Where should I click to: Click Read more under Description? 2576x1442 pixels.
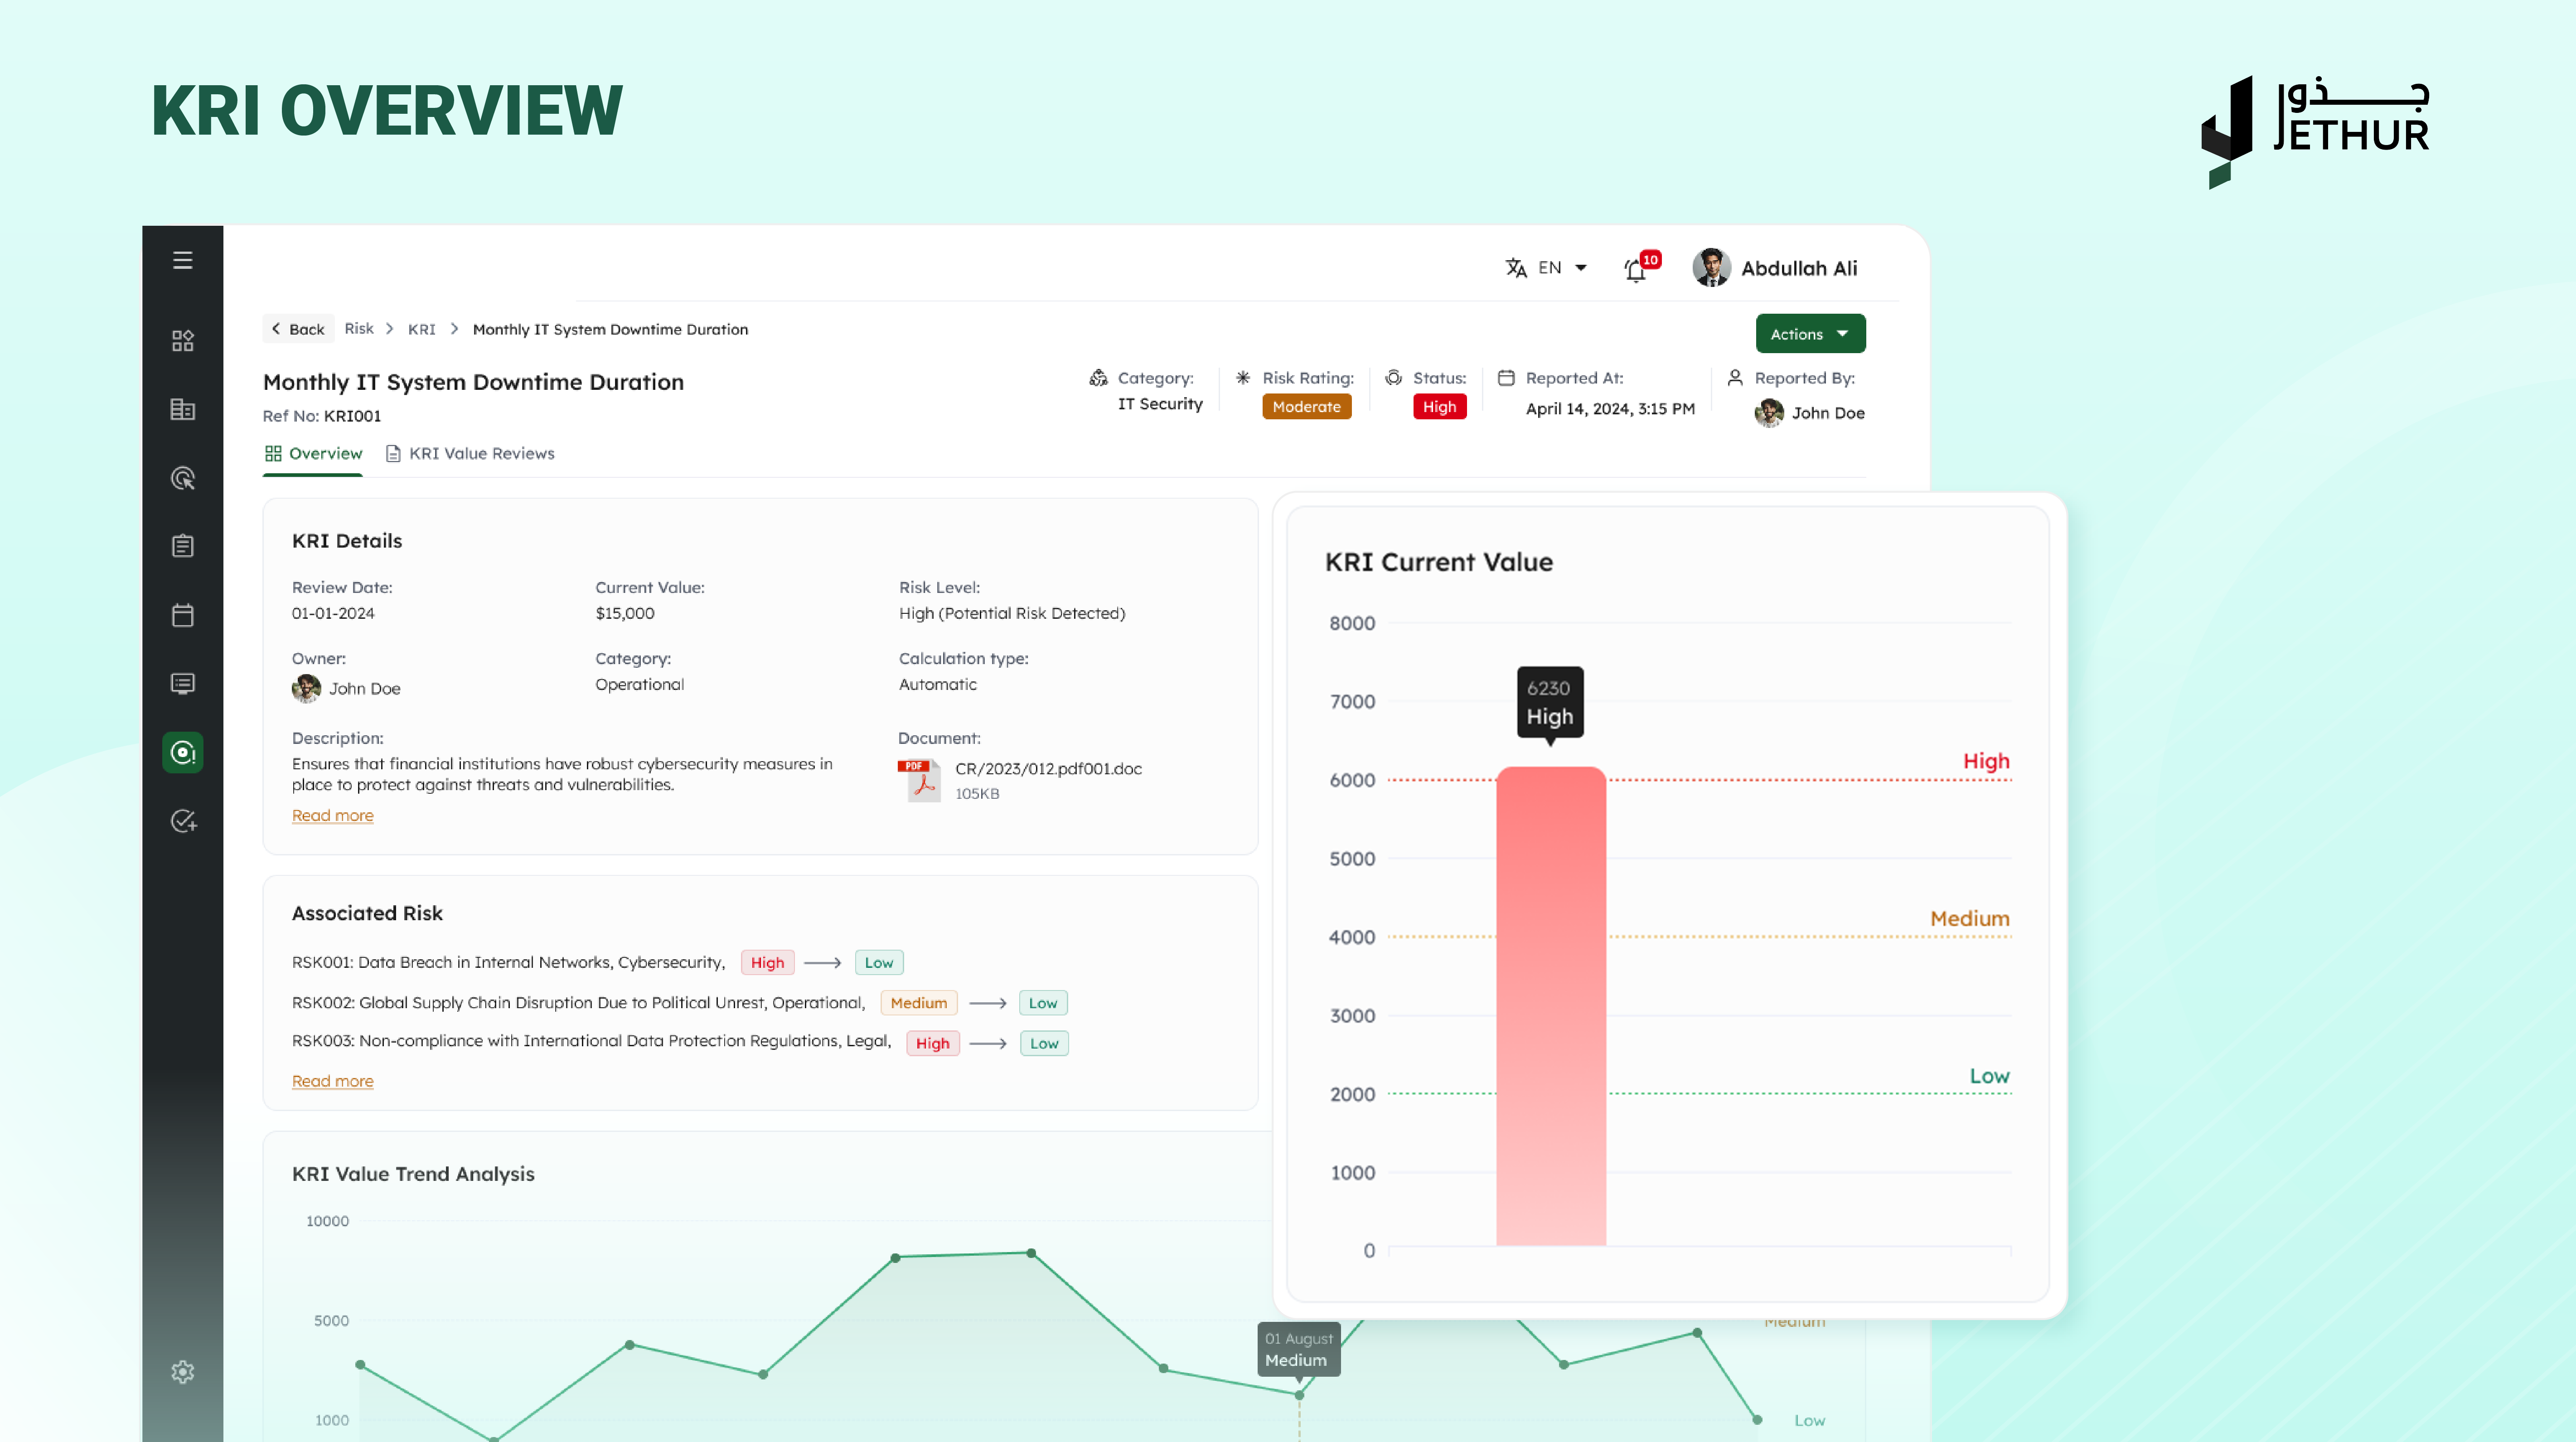tap(332, 815)
